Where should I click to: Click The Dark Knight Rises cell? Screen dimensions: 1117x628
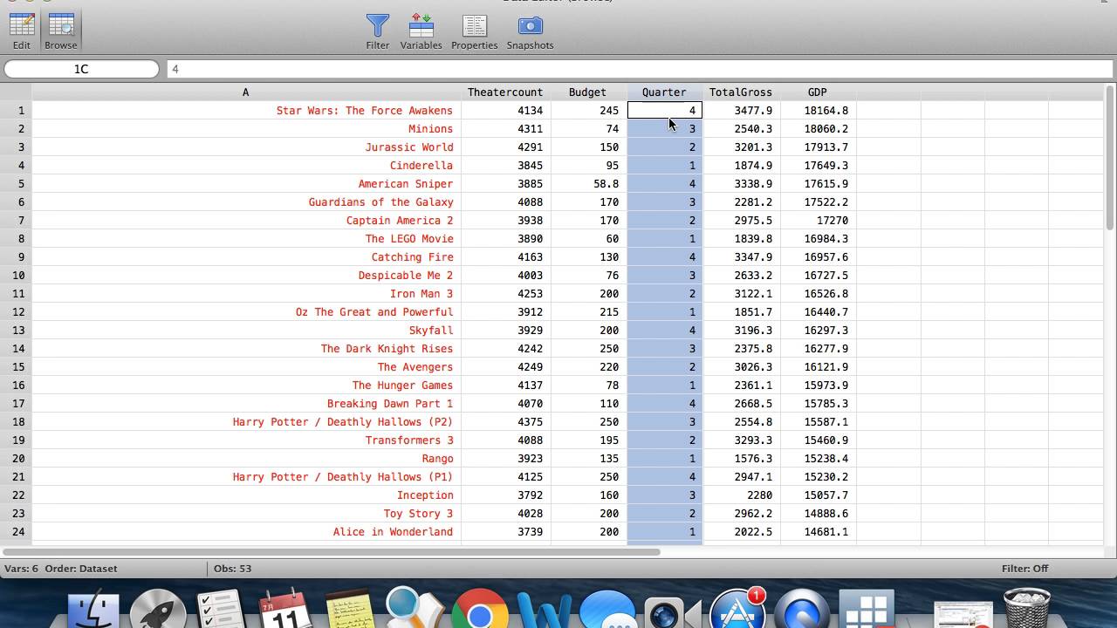click(x=246, y=348)
